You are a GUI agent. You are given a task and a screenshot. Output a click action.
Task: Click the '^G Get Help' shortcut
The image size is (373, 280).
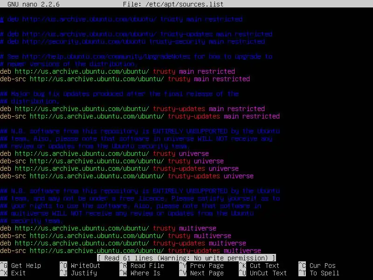(x=21, y=266)
